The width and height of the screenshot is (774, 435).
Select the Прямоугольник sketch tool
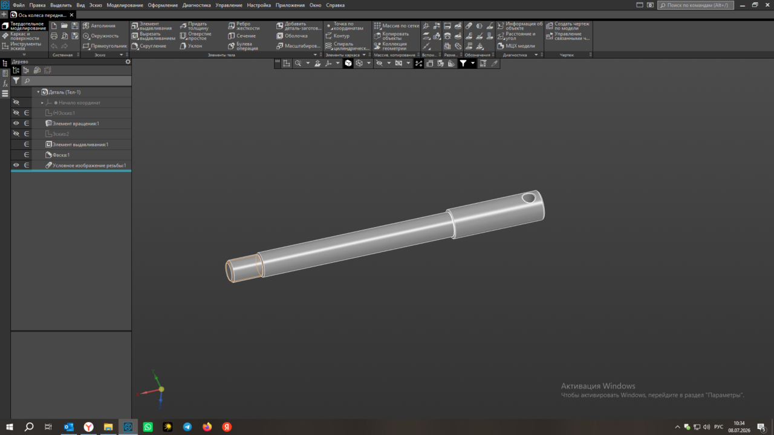105,46
